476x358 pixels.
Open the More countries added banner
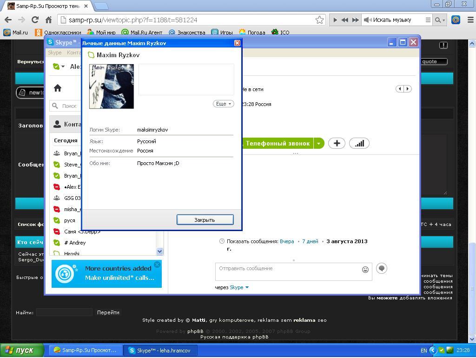click(x=106, y=274)
